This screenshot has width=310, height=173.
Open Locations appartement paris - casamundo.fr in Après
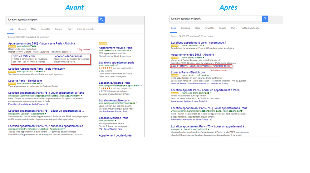199,43
